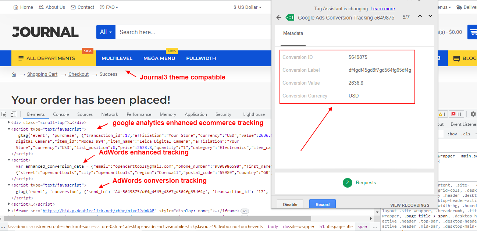Click the breadcrumb home icon
Screen dimensions: 477x231
[14, 74]
